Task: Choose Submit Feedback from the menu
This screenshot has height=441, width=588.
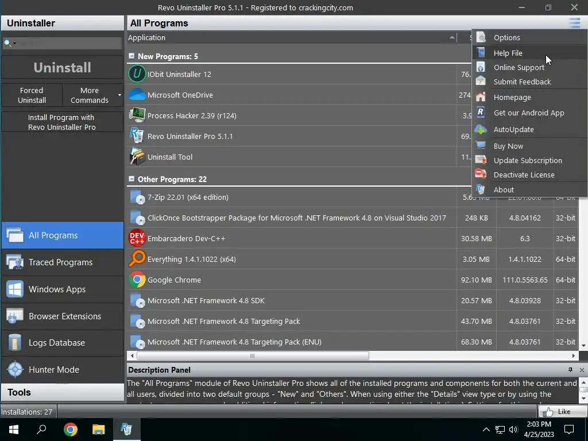Action: point(529,82)
